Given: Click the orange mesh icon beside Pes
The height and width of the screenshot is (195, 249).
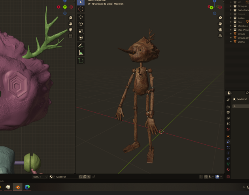Looking at the screenshot, I should [x=247, y=22].
